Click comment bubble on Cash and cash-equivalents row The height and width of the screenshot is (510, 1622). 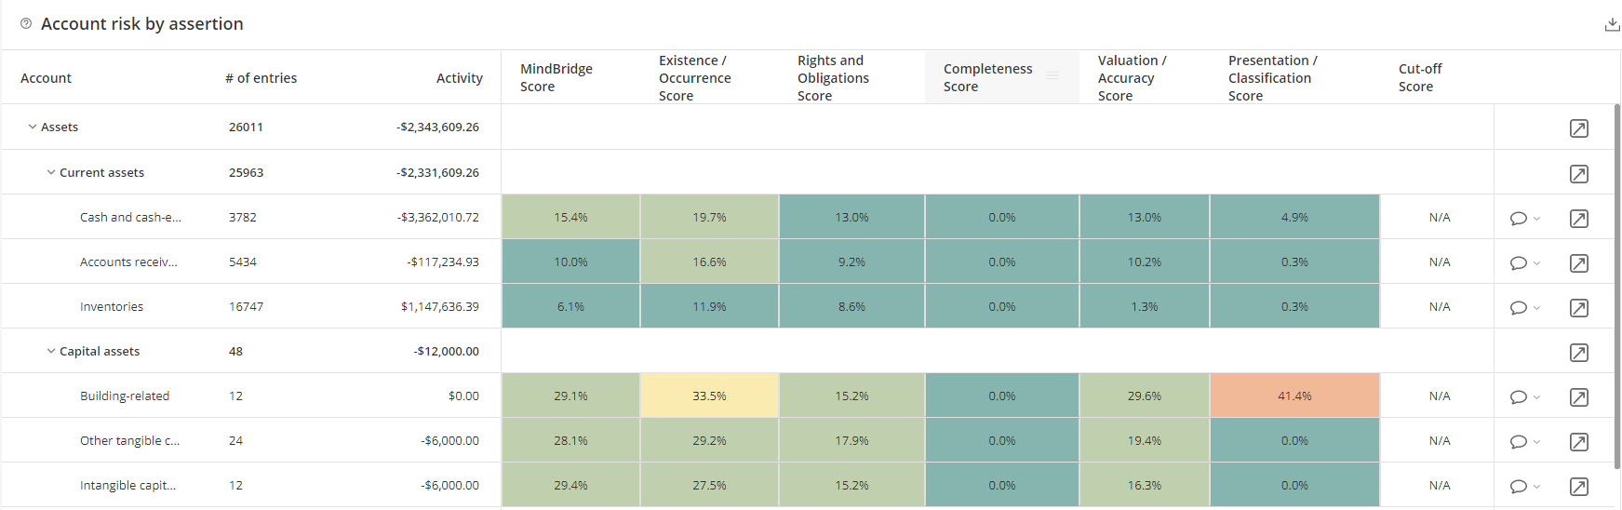(x=1518, y=219)
